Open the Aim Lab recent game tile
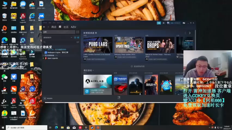 (x=98, y=81)
